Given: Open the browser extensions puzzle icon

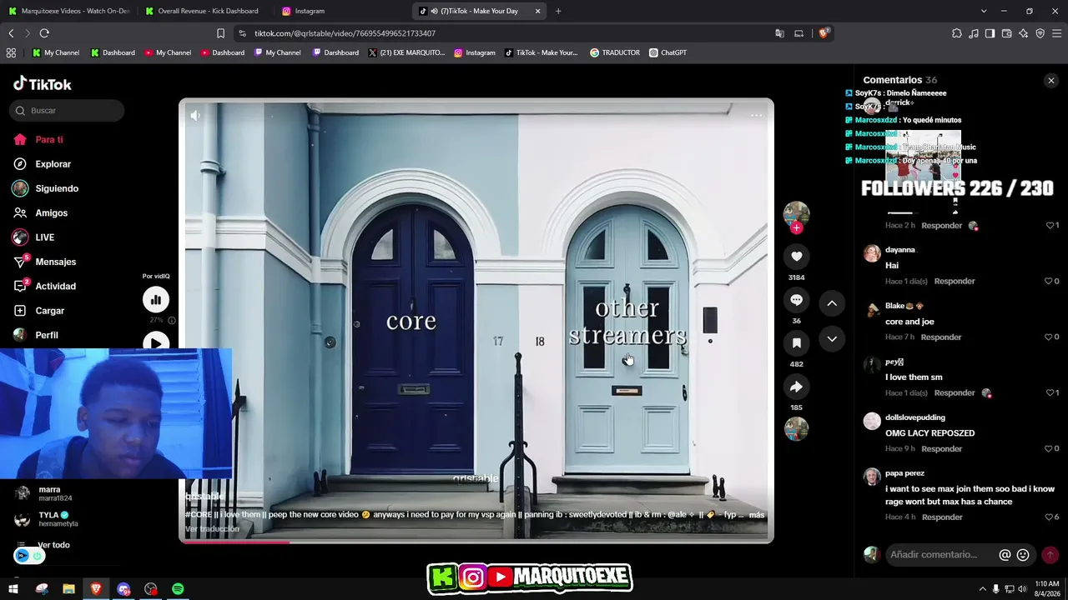Looking at the screenshot, I should tap(956, 33).
